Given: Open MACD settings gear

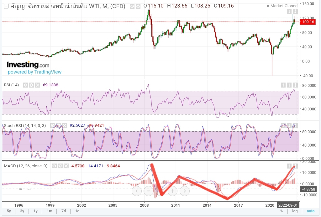Looking at the screenshot, I should tap(60, 166).
